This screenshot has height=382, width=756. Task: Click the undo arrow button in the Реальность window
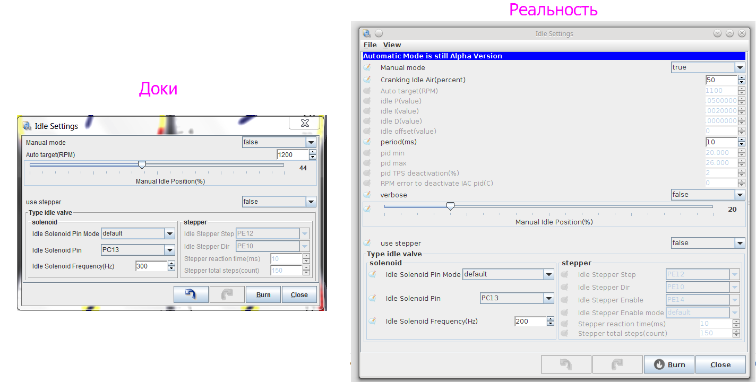click(x=566, y=364)
